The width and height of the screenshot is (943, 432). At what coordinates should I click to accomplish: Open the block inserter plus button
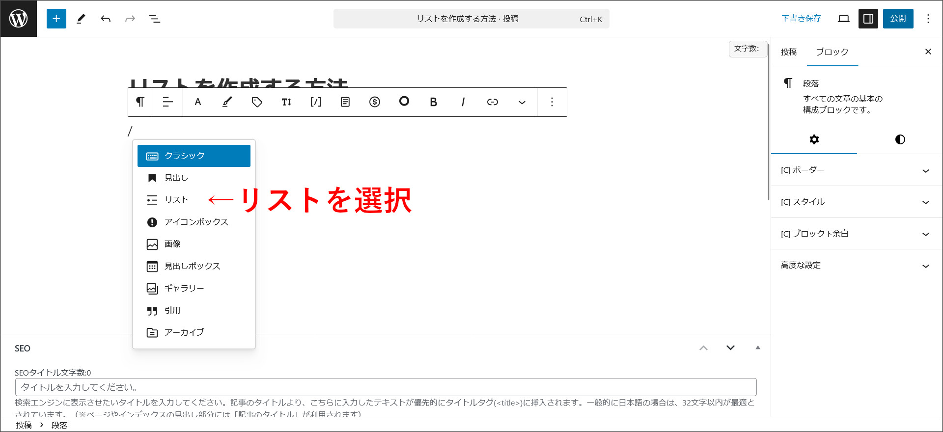click(56, 19)
